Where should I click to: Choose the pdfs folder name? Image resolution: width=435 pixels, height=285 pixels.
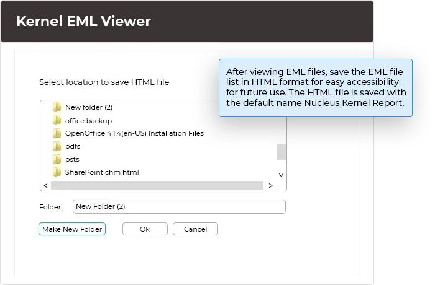click(x=73, y=146)
